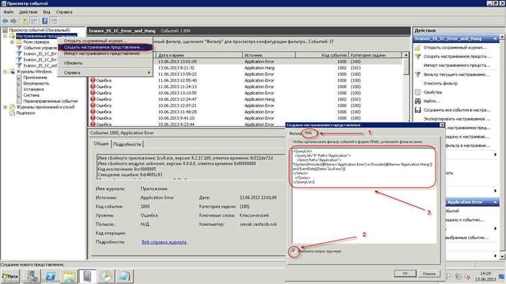506x284 pixels.
Task: Collapse the 'Журналы Windows' tree node
Action: tap(5, 71)
